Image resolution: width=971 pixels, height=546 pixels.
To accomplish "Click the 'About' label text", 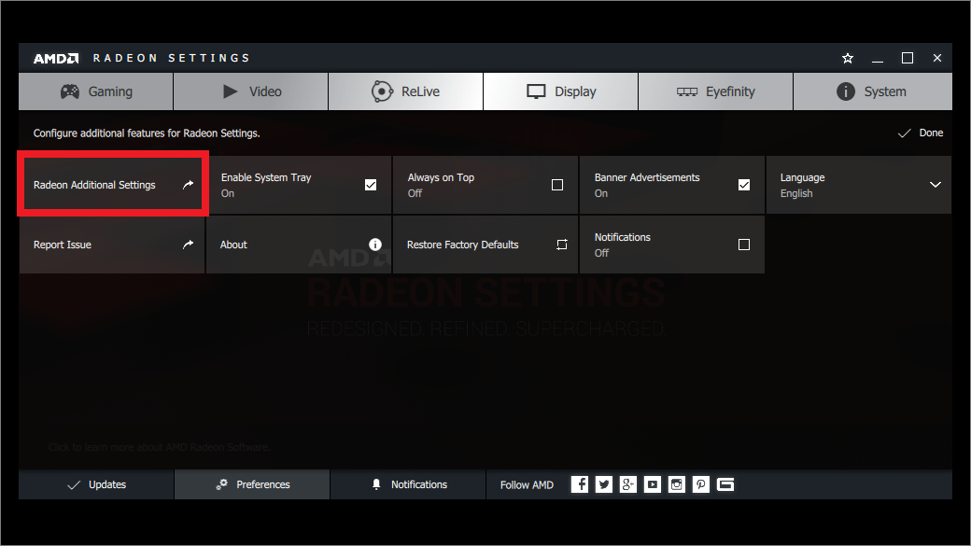I will click(233, 245).
